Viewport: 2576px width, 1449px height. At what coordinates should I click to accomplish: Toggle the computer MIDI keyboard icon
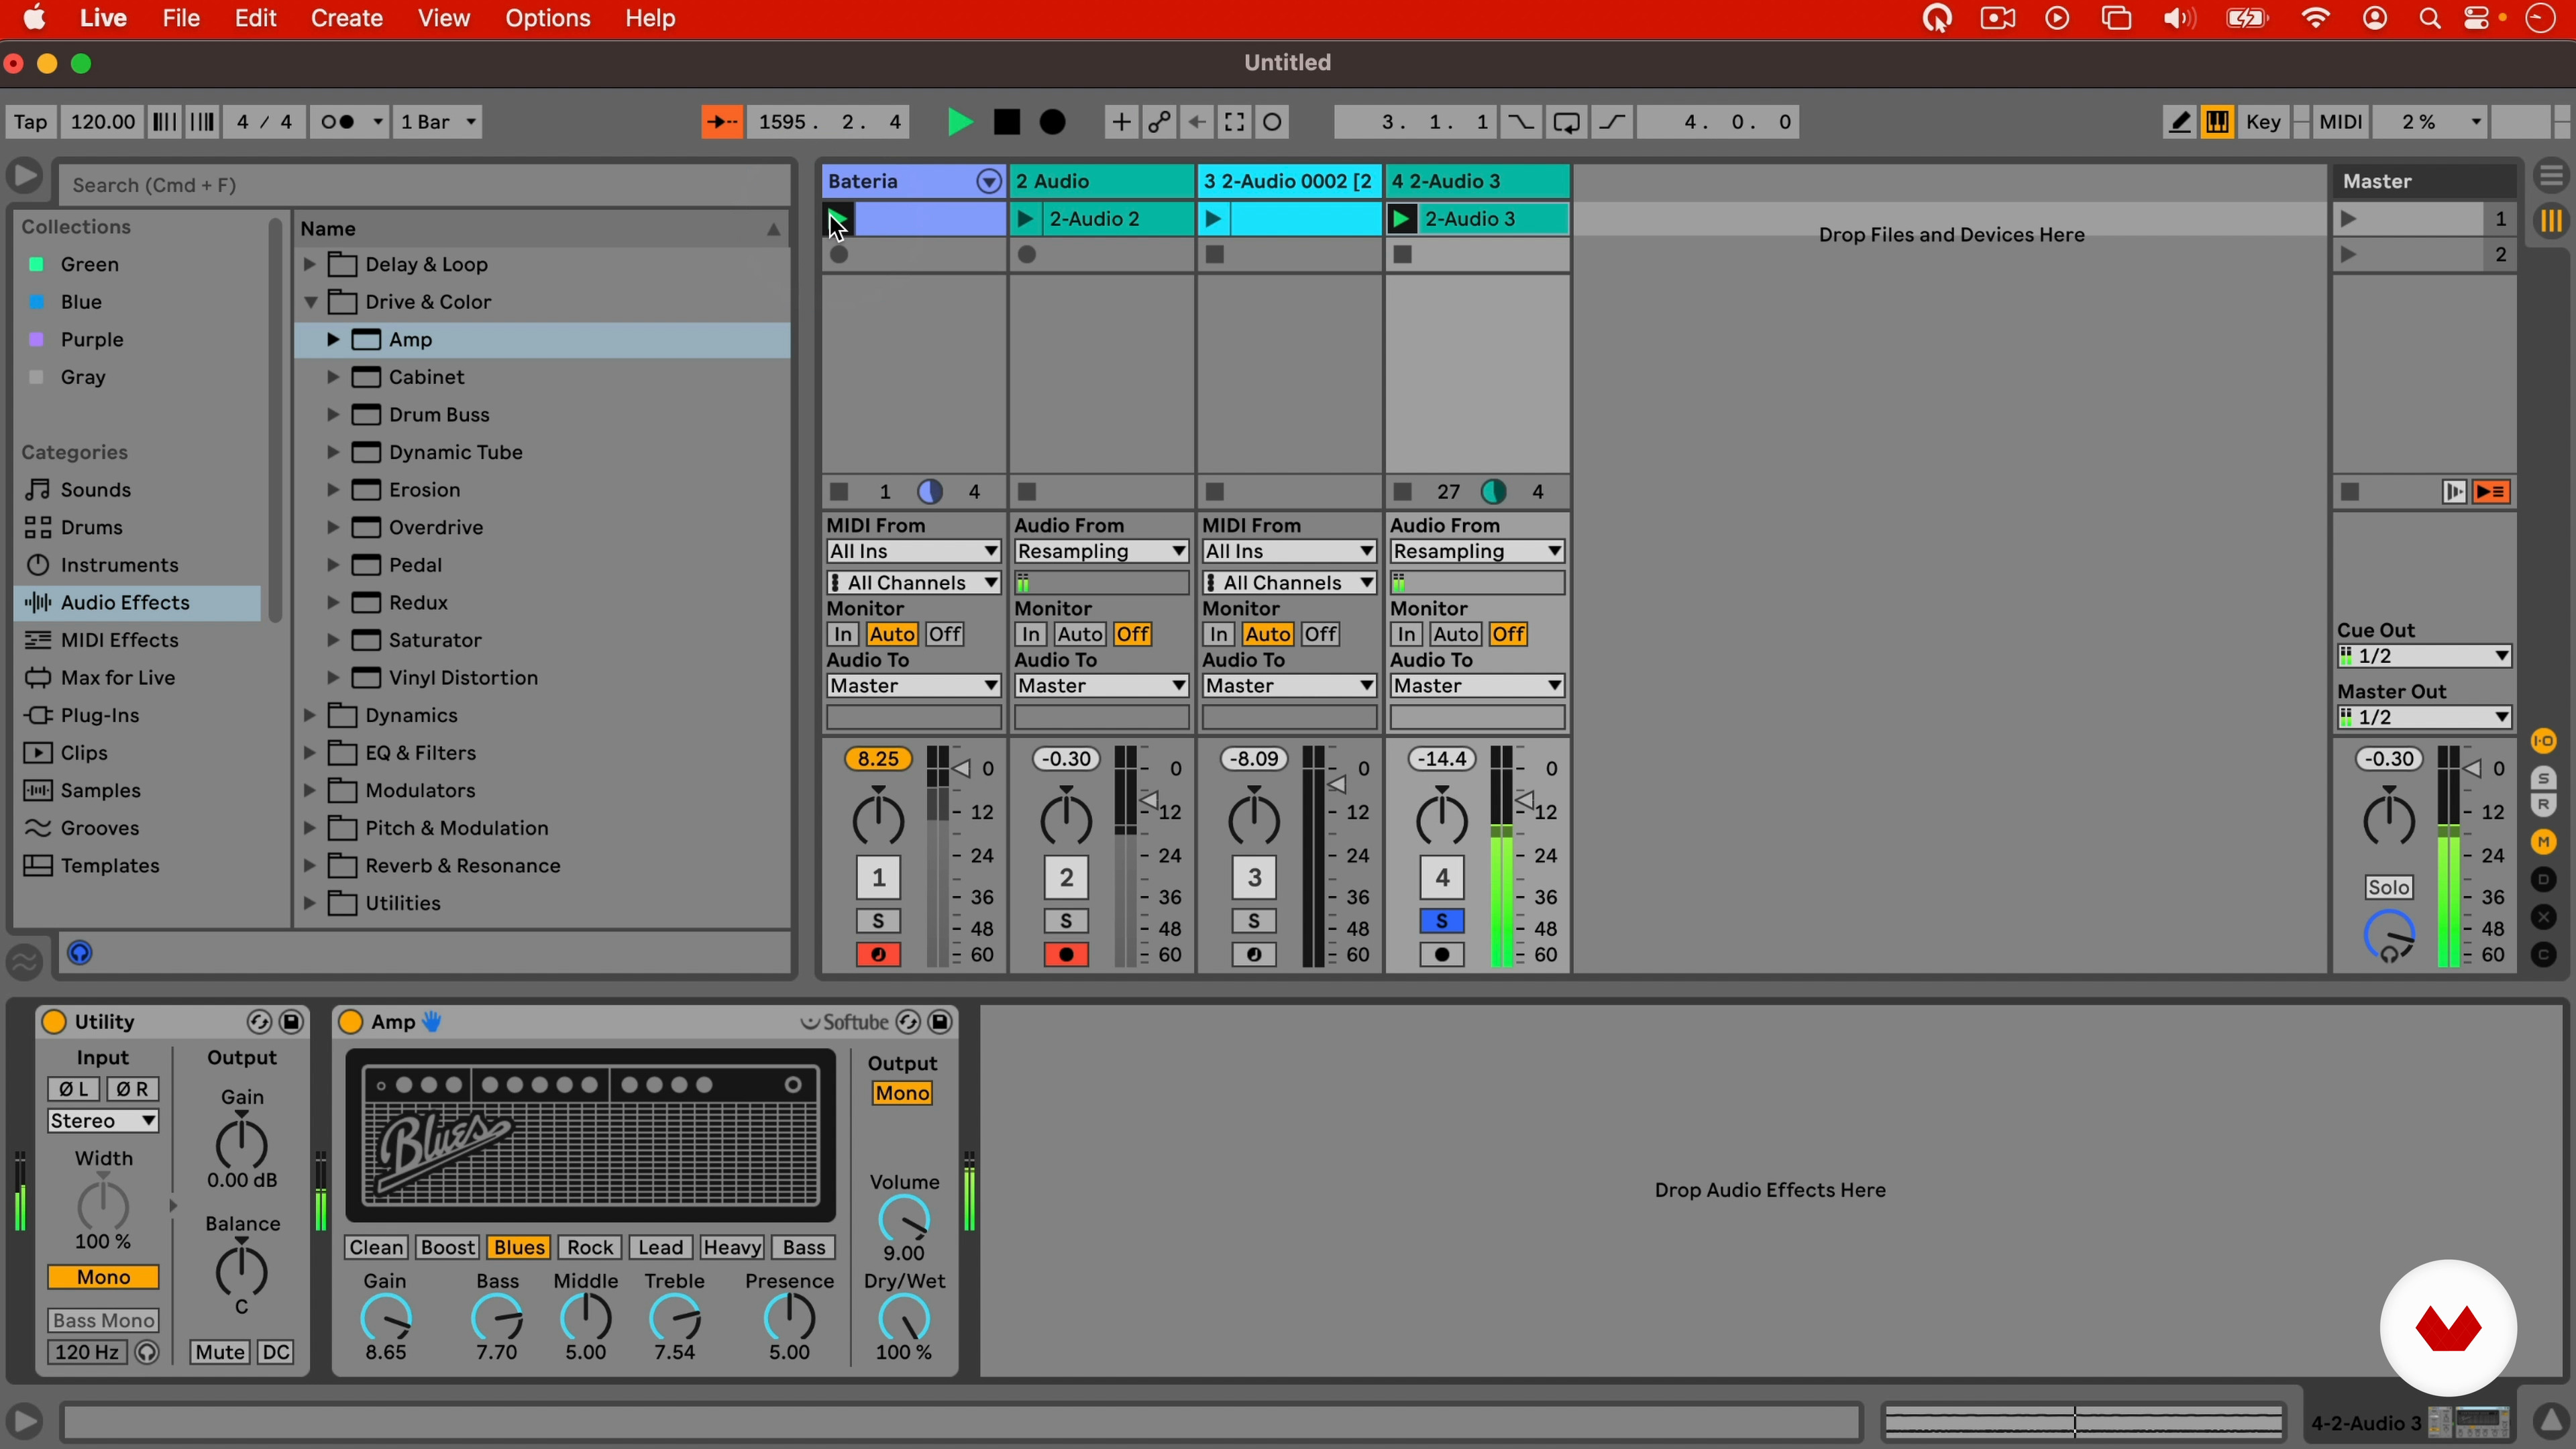[2218, 122]
